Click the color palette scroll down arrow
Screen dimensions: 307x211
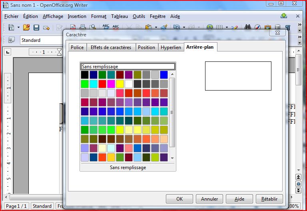pos(172,158)
